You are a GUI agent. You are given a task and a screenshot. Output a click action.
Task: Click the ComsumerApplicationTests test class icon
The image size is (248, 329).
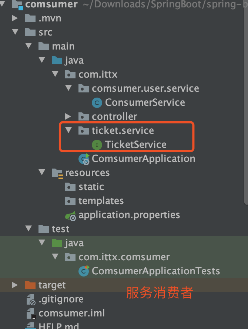[x=84, y=271]
